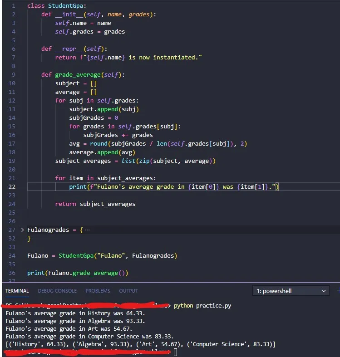Click the 'python practice.py' command in terminal
This screenshot has width=340, height=357.
coord(202,306)
